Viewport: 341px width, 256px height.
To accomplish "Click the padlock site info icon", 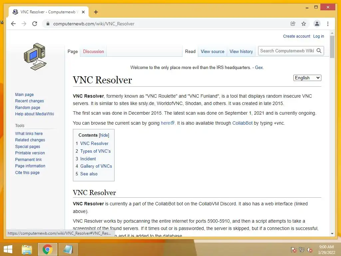I will [48, 24].
